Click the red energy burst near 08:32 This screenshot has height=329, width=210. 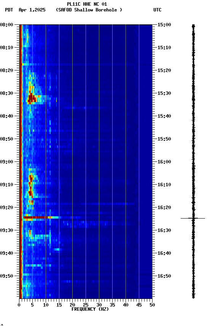tap(32, 99)
